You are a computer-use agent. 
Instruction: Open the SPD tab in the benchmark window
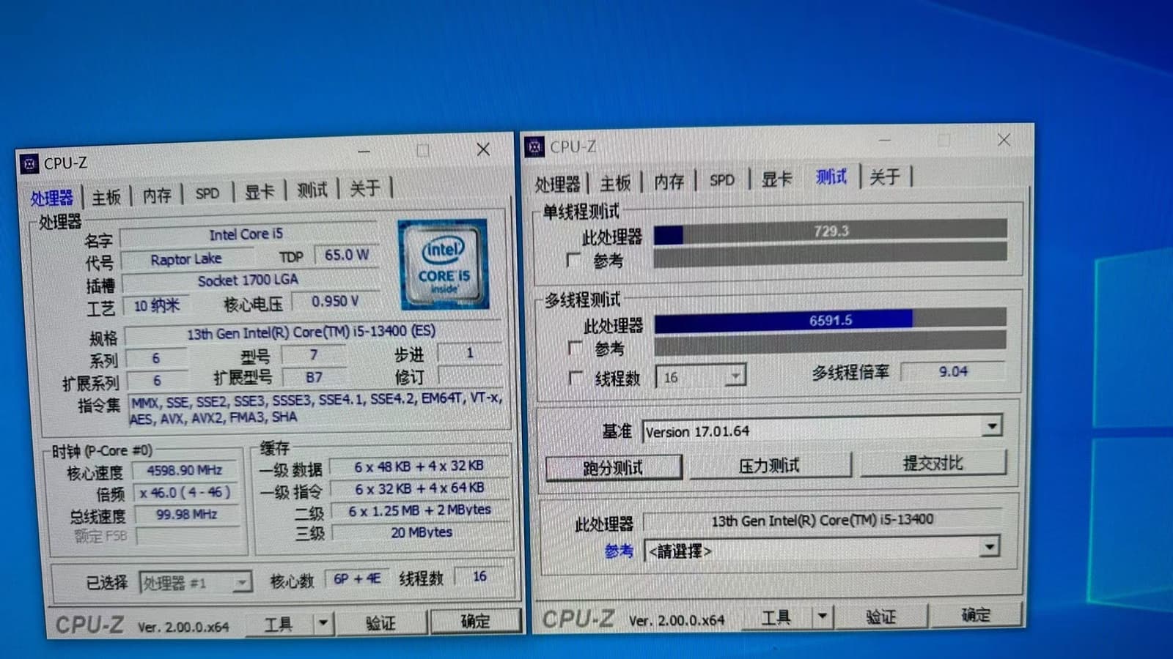(x=722, y=180)
